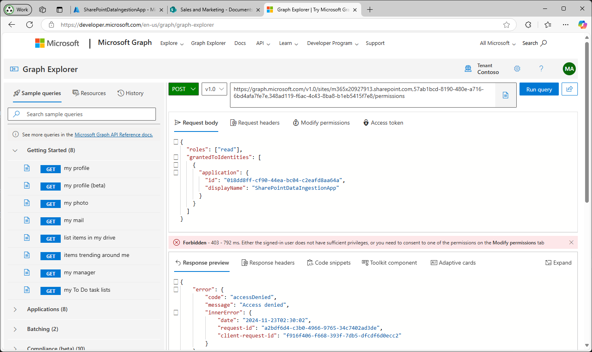Image resolution: width=592 pixels, height=352 pixels.
Task: Open the full URL preview document icon
Action: [505, 95]
